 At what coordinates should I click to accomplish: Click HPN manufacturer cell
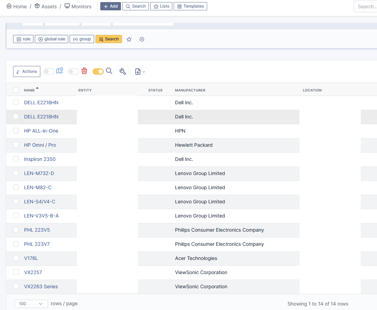180,131
